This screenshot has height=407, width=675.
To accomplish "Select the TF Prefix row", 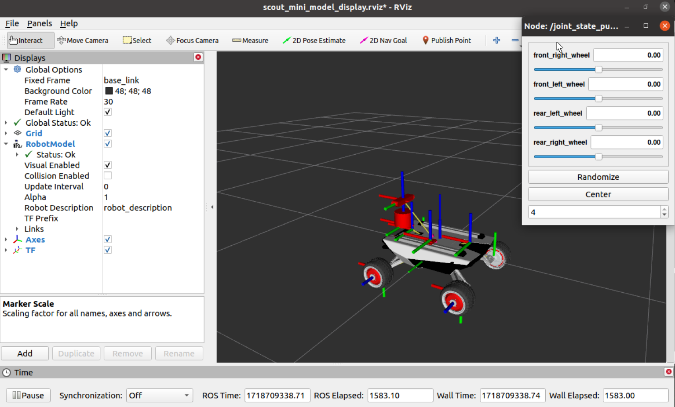I will tap(102, 218).
